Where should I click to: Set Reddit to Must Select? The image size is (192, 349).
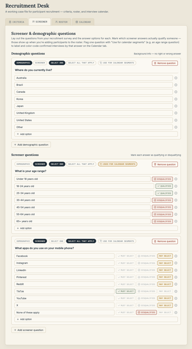point(126,284)
